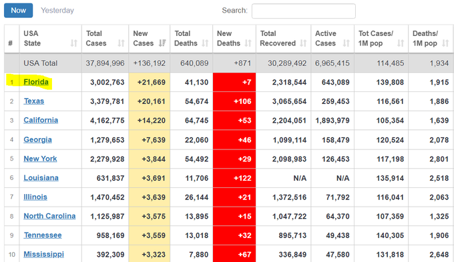454x262 pixels.
Task: Select Illinois total cases 1,470,452
Action: (x=107, y=197)
